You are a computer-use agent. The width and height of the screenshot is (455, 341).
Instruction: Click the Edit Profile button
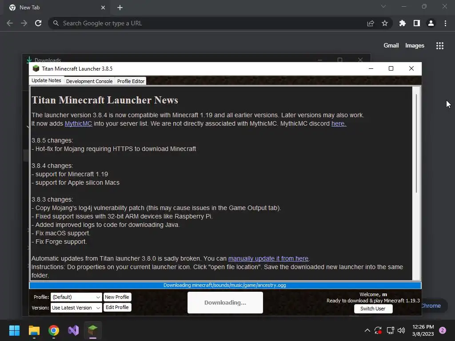(x=117, y=307)
